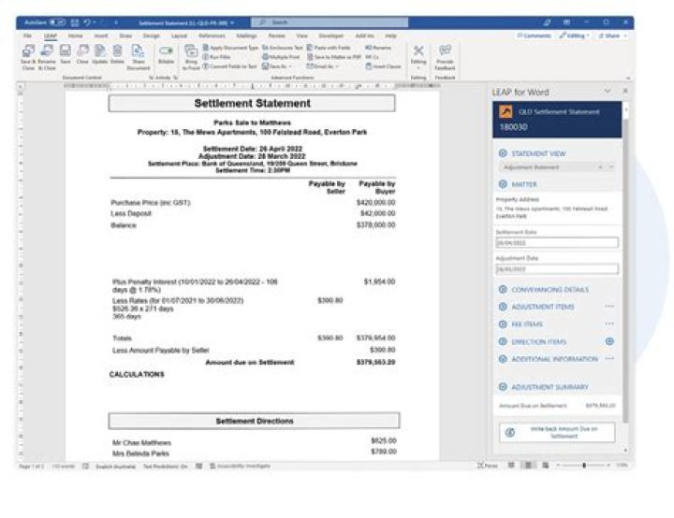Screen dimensions: 674x518
Task: Open the Fee Items more options
Action: pyautogui.click(x=609, y=324)
